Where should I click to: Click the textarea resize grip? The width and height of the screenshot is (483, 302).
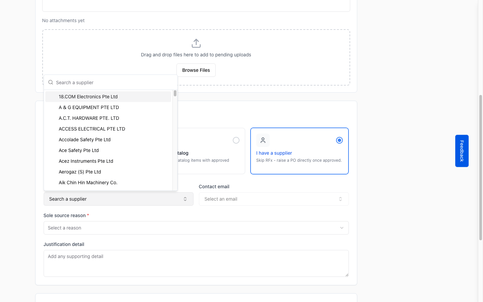coord(347,275)
